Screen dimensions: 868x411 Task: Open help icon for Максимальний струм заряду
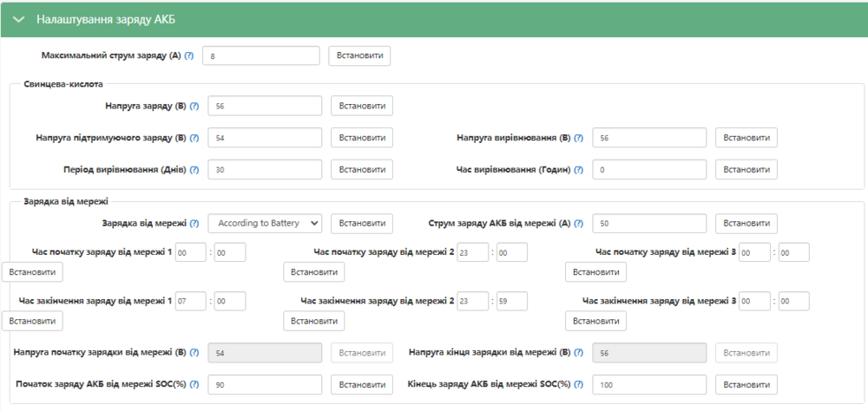point(189,55)
